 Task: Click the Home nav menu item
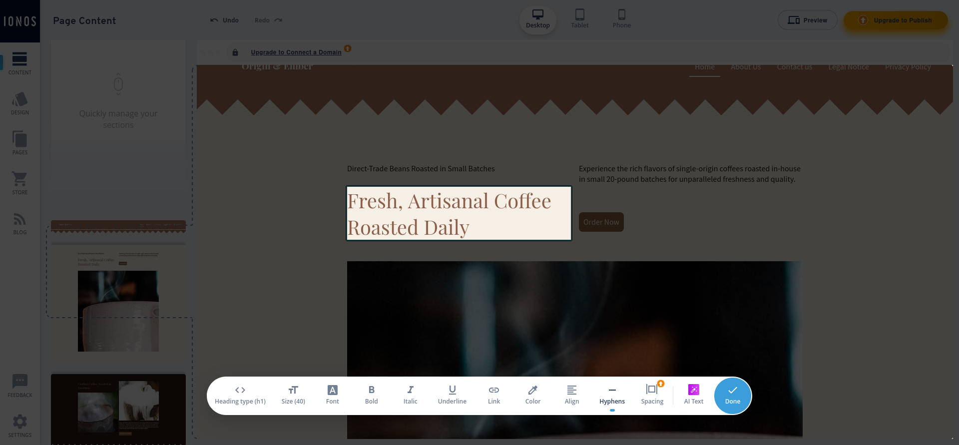(x=705, y=67)
